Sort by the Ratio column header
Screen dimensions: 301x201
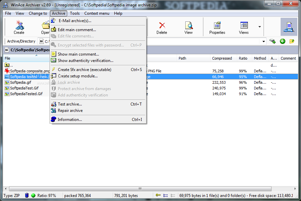coord(244,58)
